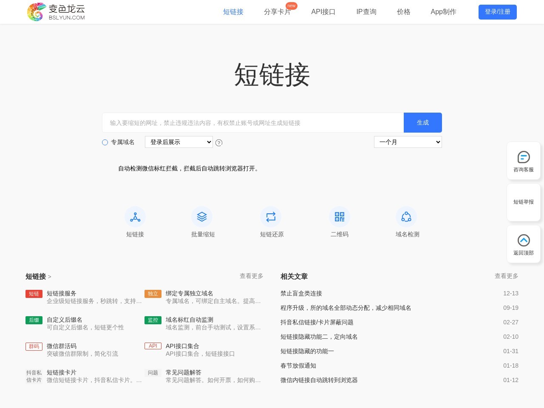Select the 专属域名 radio button

[x=105, y=142]
